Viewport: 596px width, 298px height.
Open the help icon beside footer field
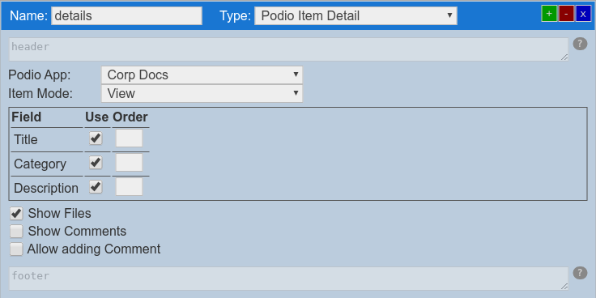pos(580,273)
